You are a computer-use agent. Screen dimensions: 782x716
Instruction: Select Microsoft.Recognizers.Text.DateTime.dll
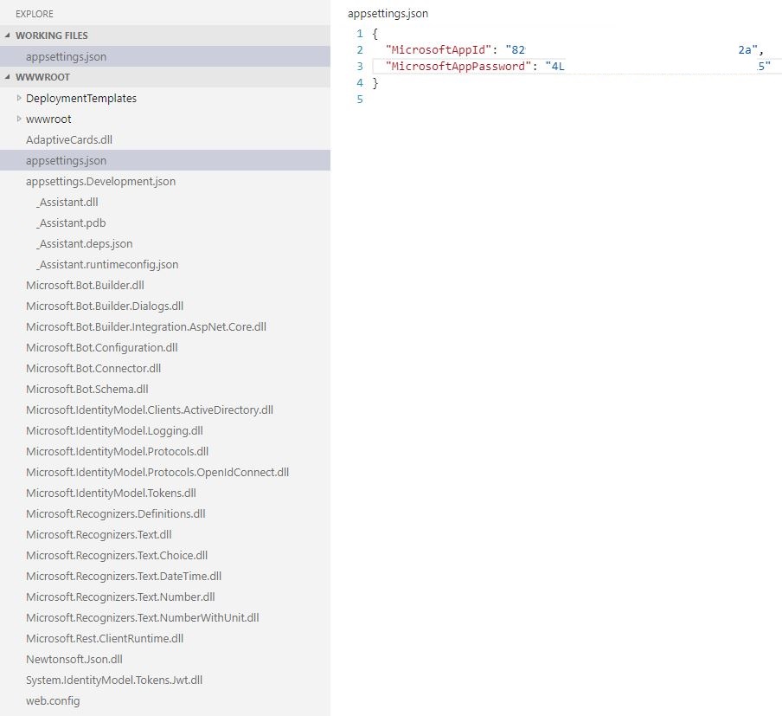(x=124, y=576)
